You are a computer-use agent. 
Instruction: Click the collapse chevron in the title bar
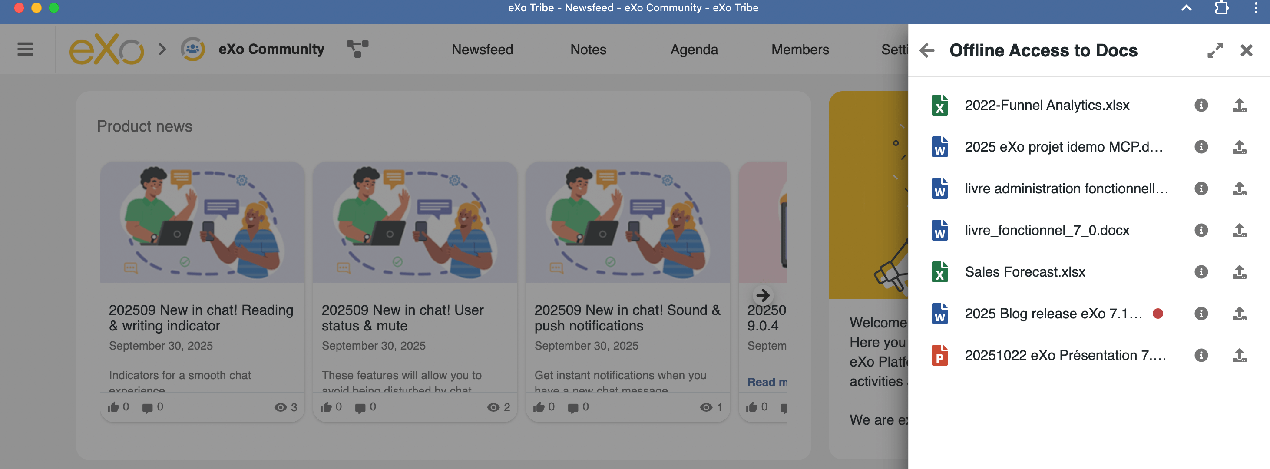pos(1186,8)
